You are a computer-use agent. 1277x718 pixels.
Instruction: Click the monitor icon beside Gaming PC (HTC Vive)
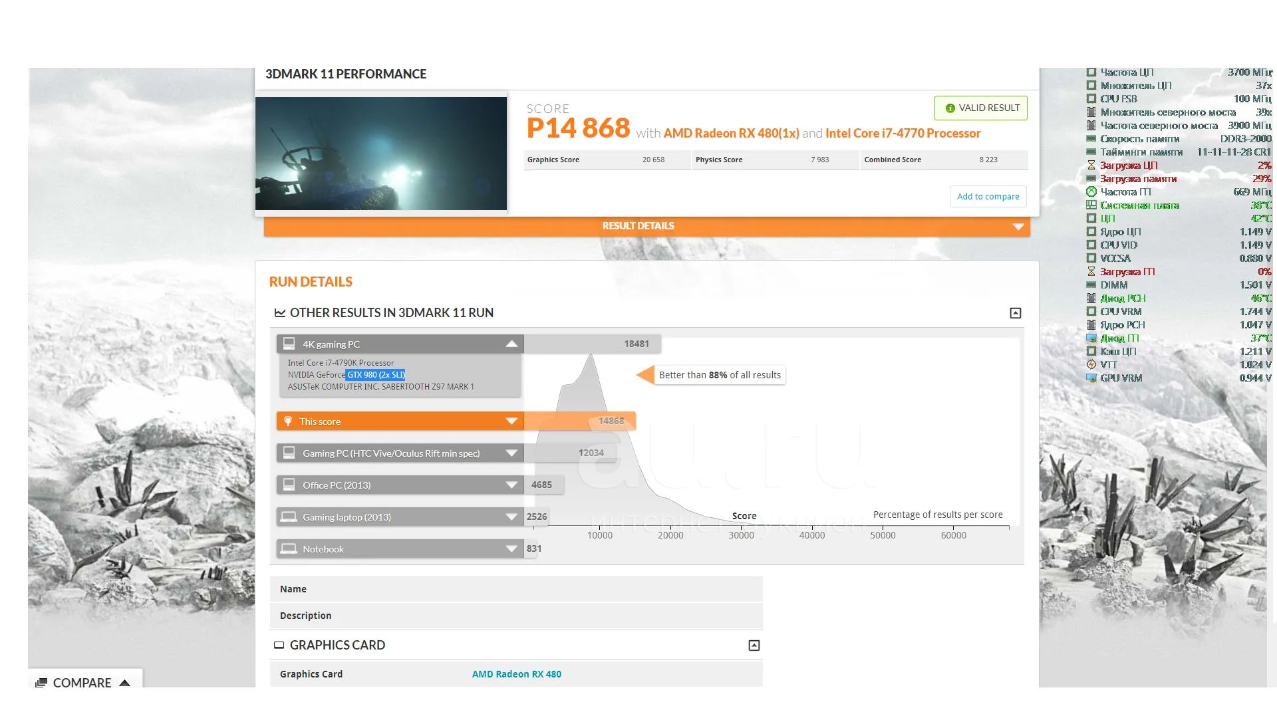[289, 453]
